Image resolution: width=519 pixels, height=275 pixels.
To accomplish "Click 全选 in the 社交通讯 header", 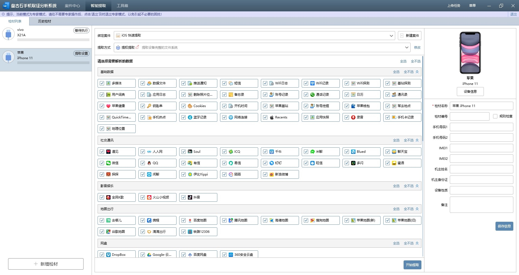I will 396,140.
